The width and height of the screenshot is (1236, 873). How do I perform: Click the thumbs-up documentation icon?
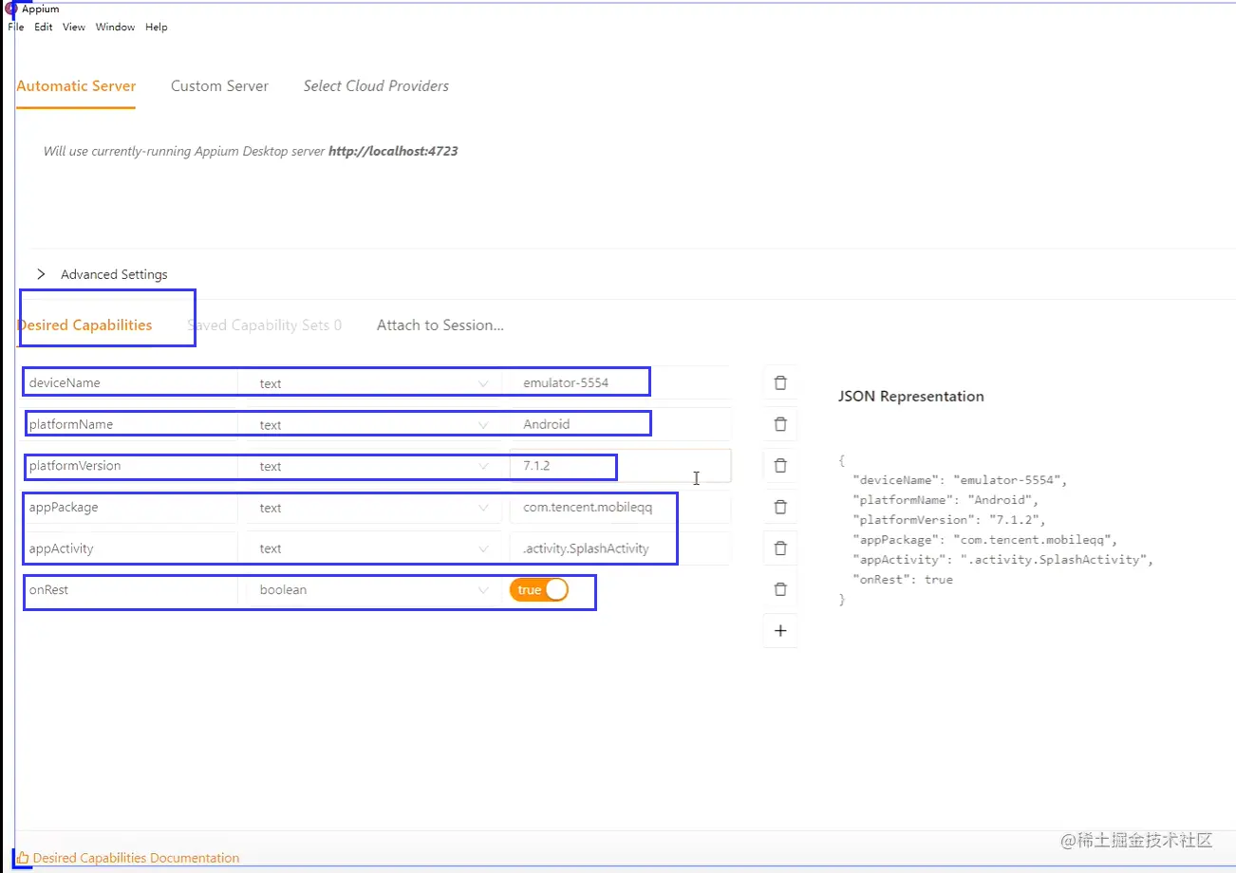tap(23, 858)
